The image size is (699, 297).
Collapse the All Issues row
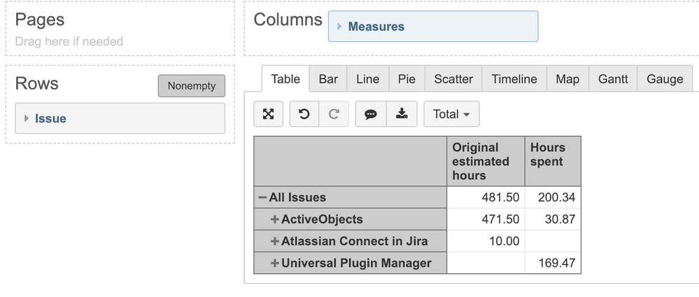pos(262,197)
